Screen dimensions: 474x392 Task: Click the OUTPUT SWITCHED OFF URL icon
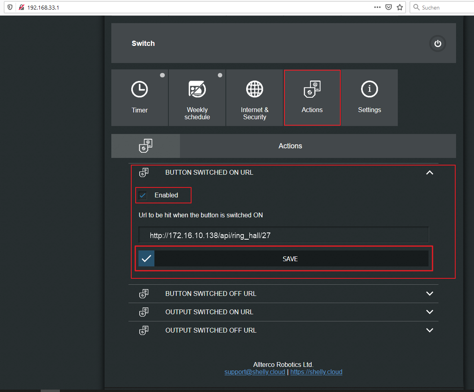[144, 330]
